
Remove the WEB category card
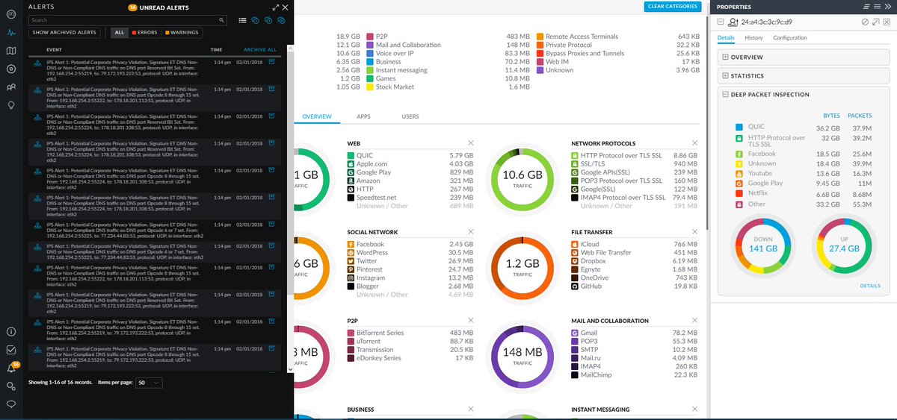click(x=471, y=142)
